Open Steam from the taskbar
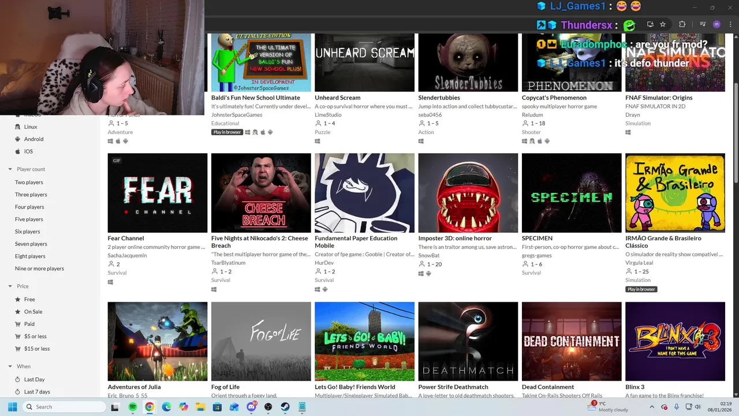This screenshot has height=416, width=739. pyautogui.click(x=285, y=407)
